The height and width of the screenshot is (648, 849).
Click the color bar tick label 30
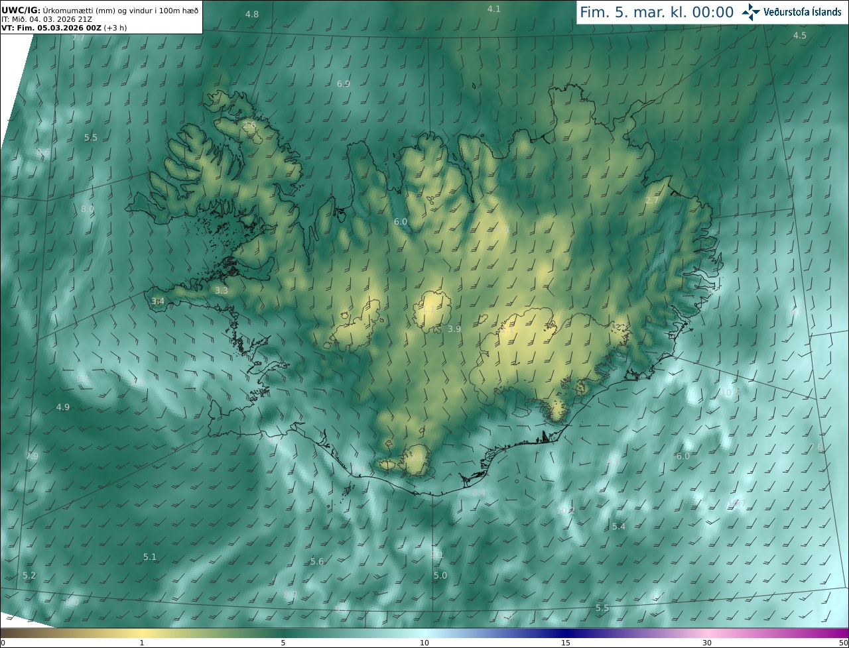[707, 643]
